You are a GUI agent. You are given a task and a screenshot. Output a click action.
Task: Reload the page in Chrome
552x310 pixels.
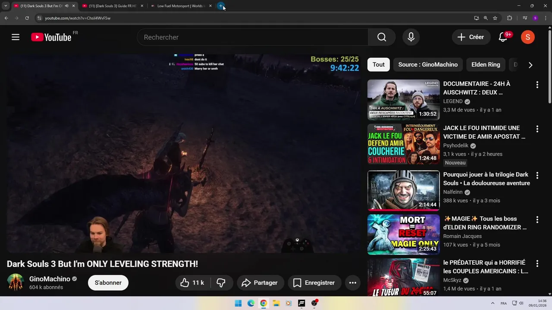(27, 18)
